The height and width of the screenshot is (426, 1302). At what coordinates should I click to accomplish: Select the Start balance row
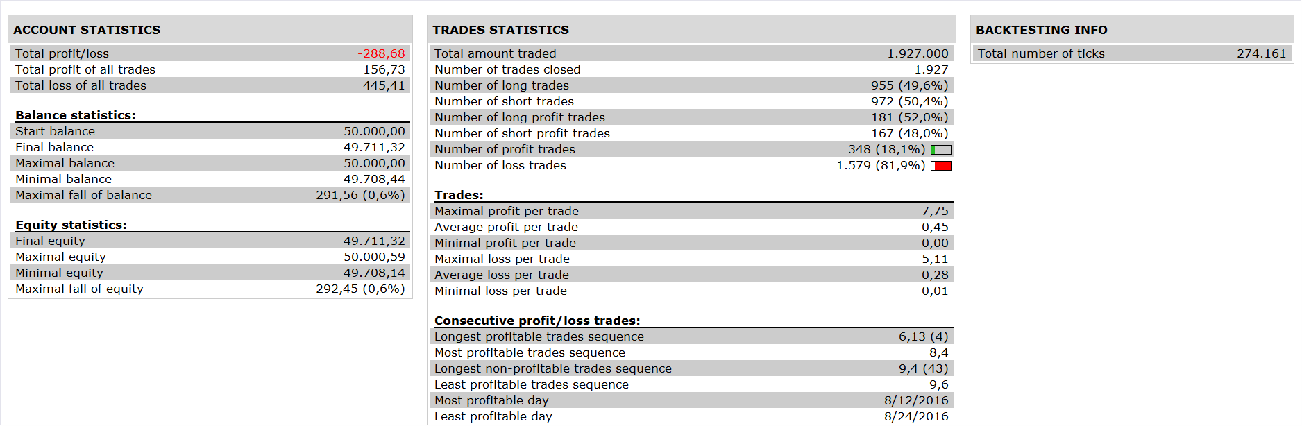point(210,131)
